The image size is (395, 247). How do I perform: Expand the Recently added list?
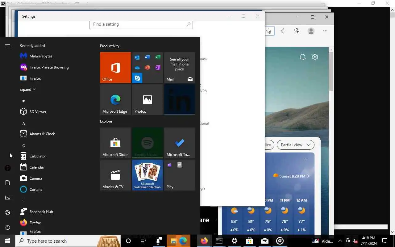27,89
